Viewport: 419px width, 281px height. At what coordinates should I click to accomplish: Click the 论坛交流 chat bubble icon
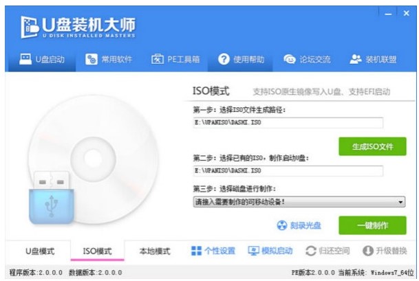289,59
